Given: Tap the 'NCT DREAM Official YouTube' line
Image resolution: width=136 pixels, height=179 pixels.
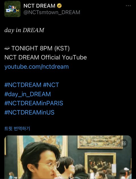Looking at the screenshot, I should pyautogui.click(x=46, y=57).
